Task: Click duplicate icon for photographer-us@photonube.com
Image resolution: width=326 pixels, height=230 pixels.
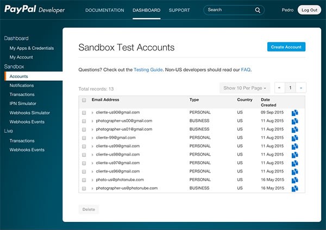Action: pyautogui.click(x=294, y=188)
